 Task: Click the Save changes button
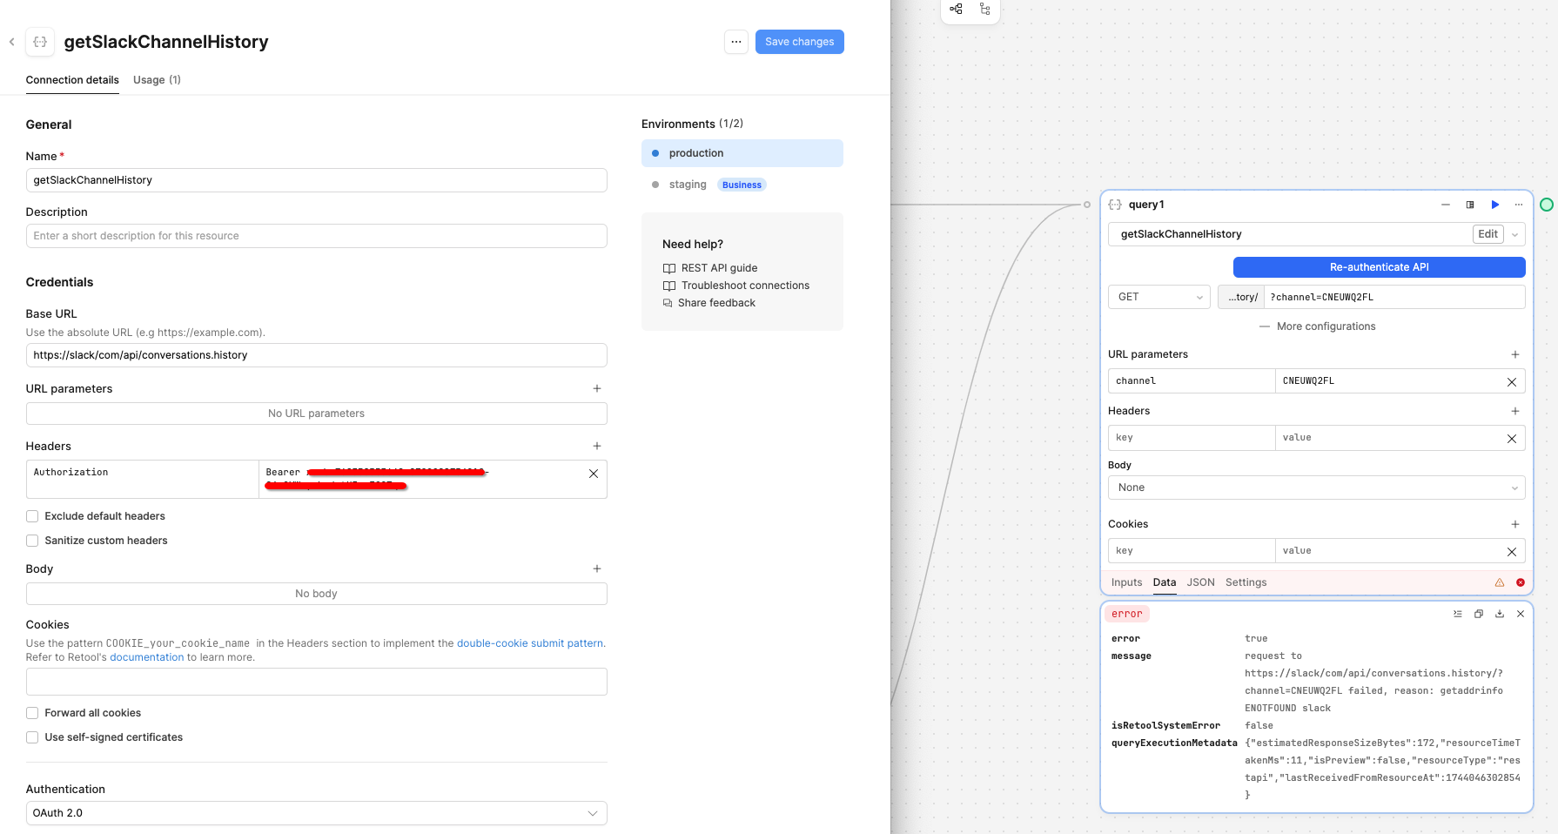pyautogui.click(x=799, y=42)
